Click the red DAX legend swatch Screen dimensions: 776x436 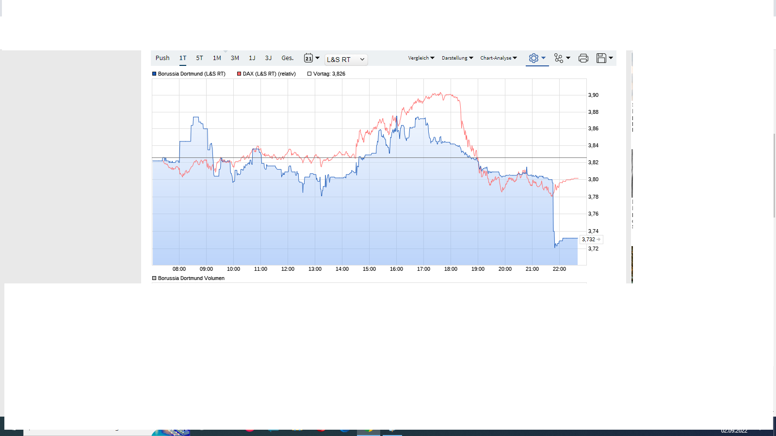tap(239, 74)
